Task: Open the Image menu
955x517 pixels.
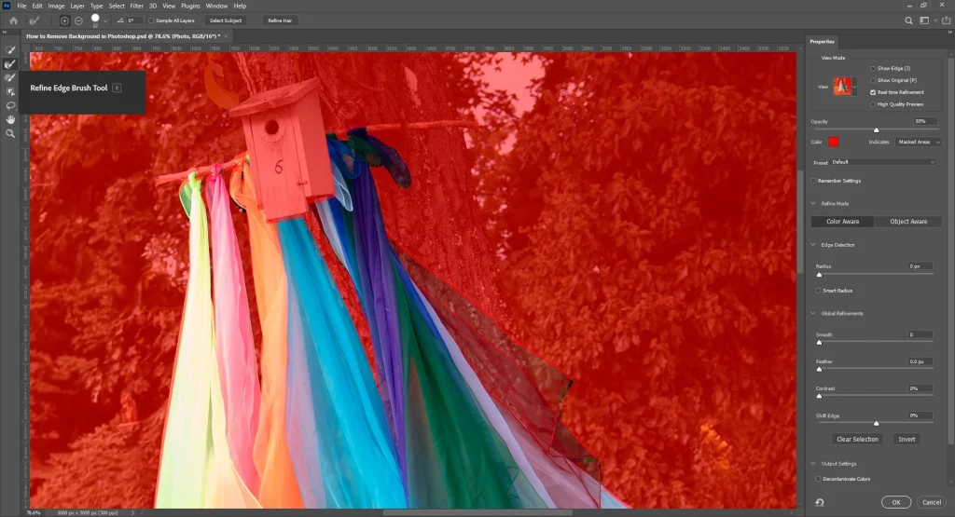Action: tap(56, 7)
